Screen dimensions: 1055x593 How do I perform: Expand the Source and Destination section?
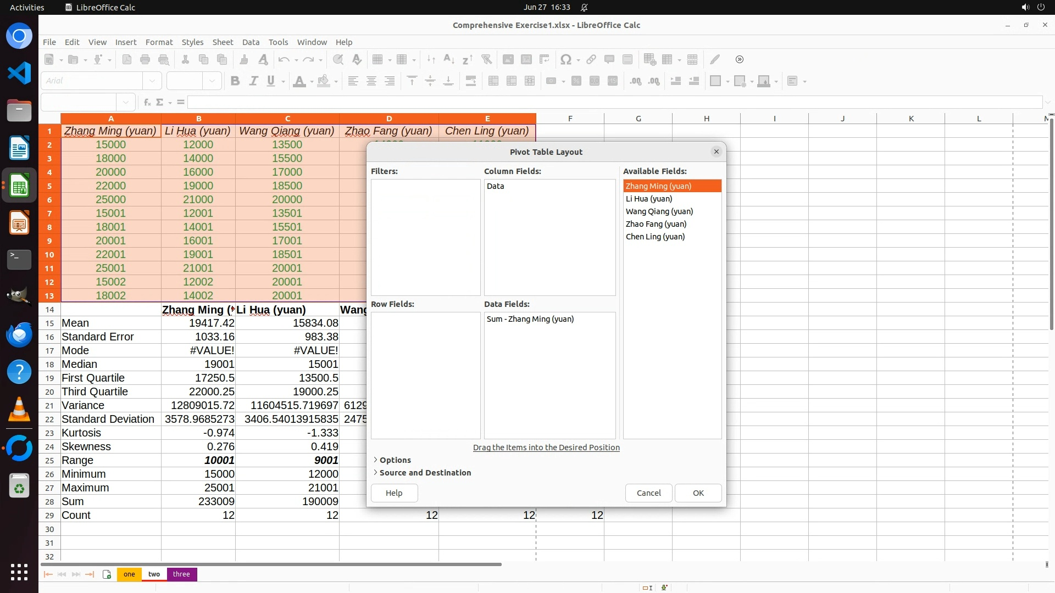[425, 473]
